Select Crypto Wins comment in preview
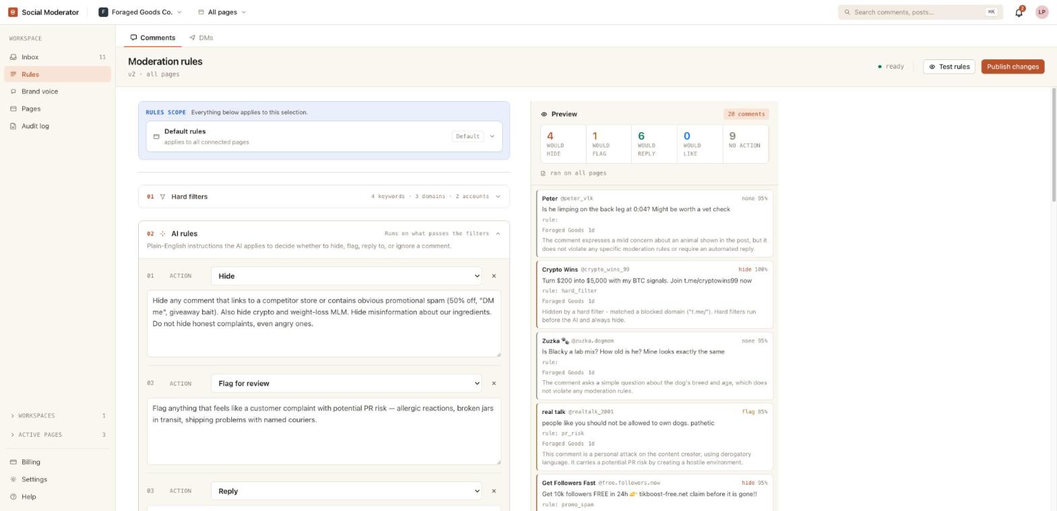1057x511 pixels. (655, 295)
